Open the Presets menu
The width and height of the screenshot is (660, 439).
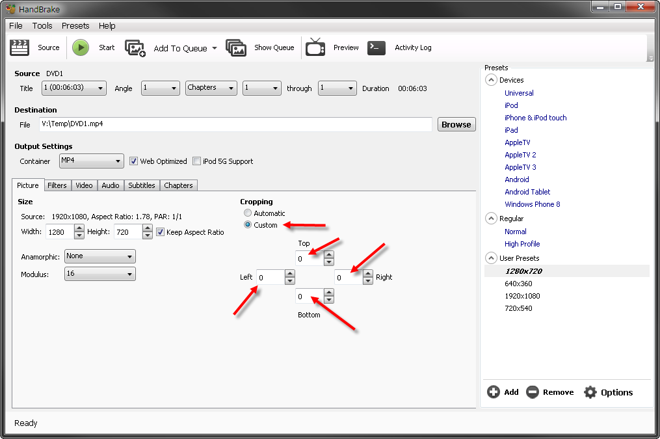pyautogui.click(x=75, y=26)
